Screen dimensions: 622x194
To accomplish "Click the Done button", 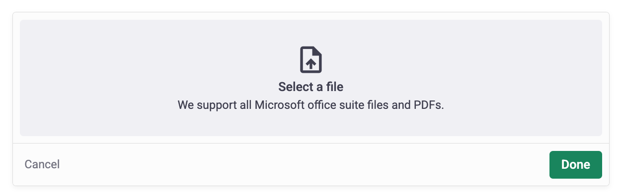I will (575, 165).
